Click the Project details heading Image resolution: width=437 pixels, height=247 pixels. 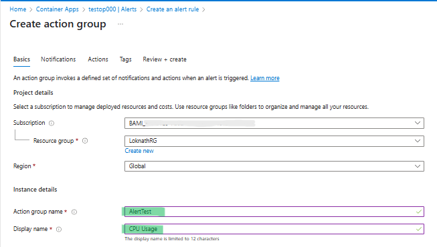point(33,93)
